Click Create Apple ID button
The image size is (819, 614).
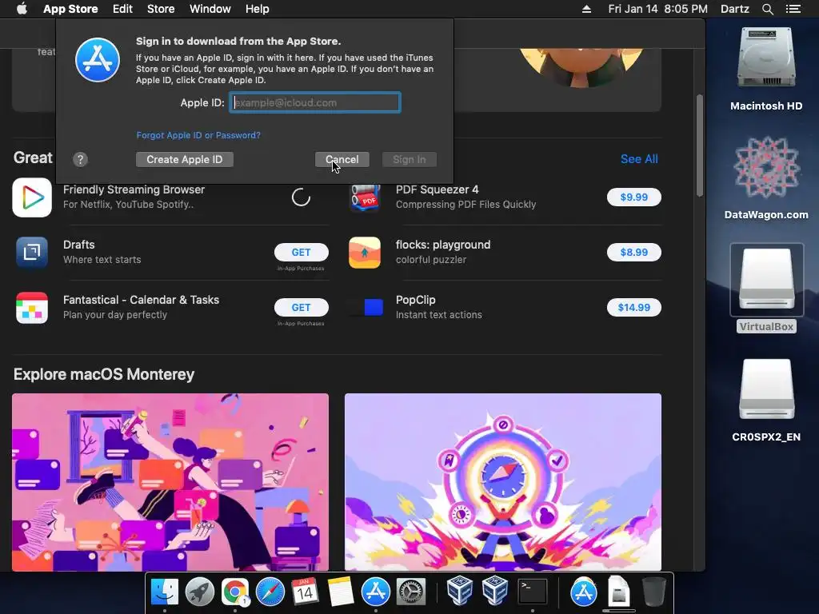point(185,159)
